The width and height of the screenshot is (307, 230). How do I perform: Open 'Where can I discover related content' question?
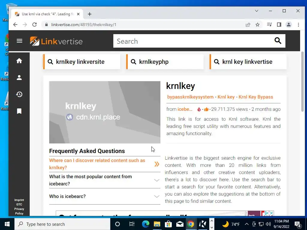coord(105,164)
